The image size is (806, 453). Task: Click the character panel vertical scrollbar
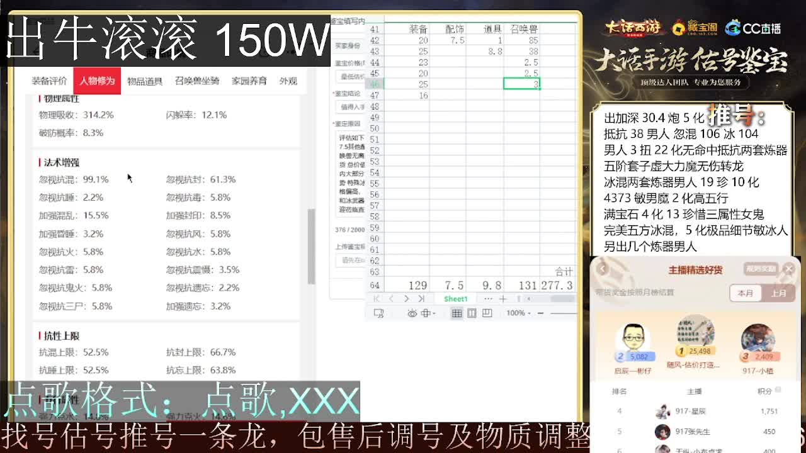click(311, 245)
